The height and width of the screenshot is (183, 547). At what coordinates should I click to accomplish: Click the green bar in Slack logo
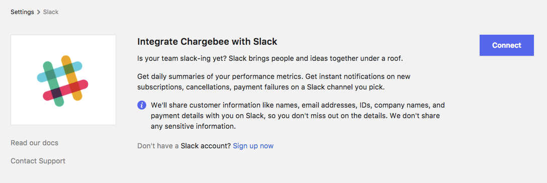pyautogui.click(x=54, y=83)
